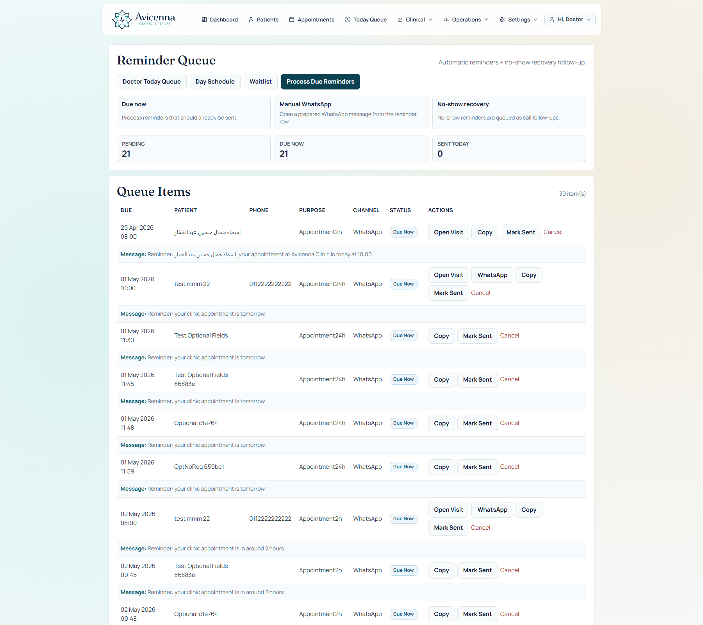The width and height of the screenshot is (703, 625).
Task: Click the Settings gear icon
Action: (x=502, y=20)
